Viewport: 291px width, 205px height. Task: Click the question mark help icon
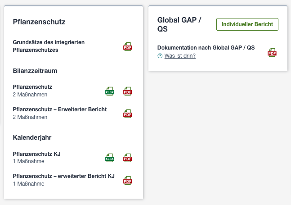click(x=160, y=56)
